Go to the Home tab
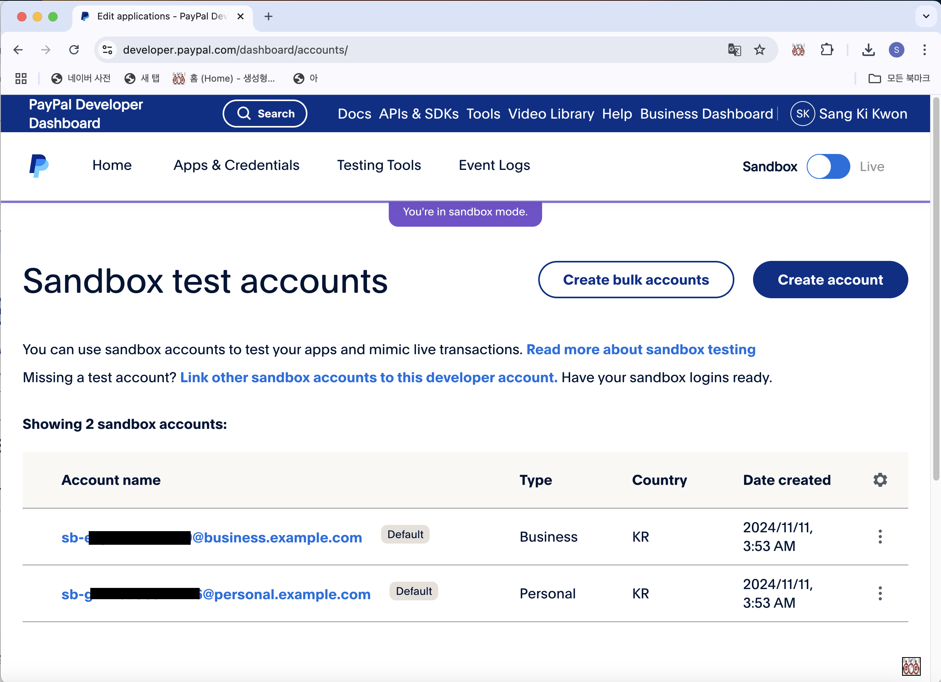 pyautogui.click(x=112, y=165)
